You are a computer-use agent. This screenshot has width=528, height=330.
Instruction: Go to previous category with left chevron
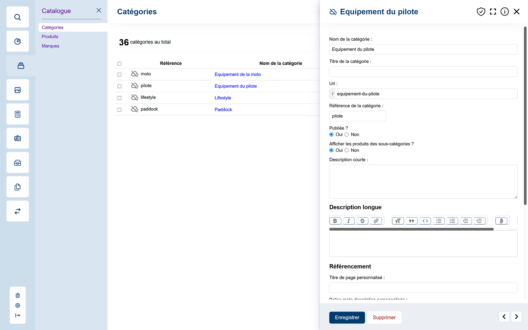[x=504, y=317]
